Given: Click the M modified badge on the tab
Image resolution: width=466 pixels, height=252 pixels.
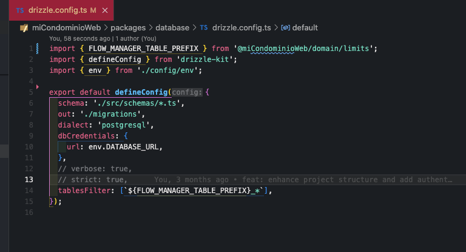Looking at the screenshot, I should tap(93, 10).
